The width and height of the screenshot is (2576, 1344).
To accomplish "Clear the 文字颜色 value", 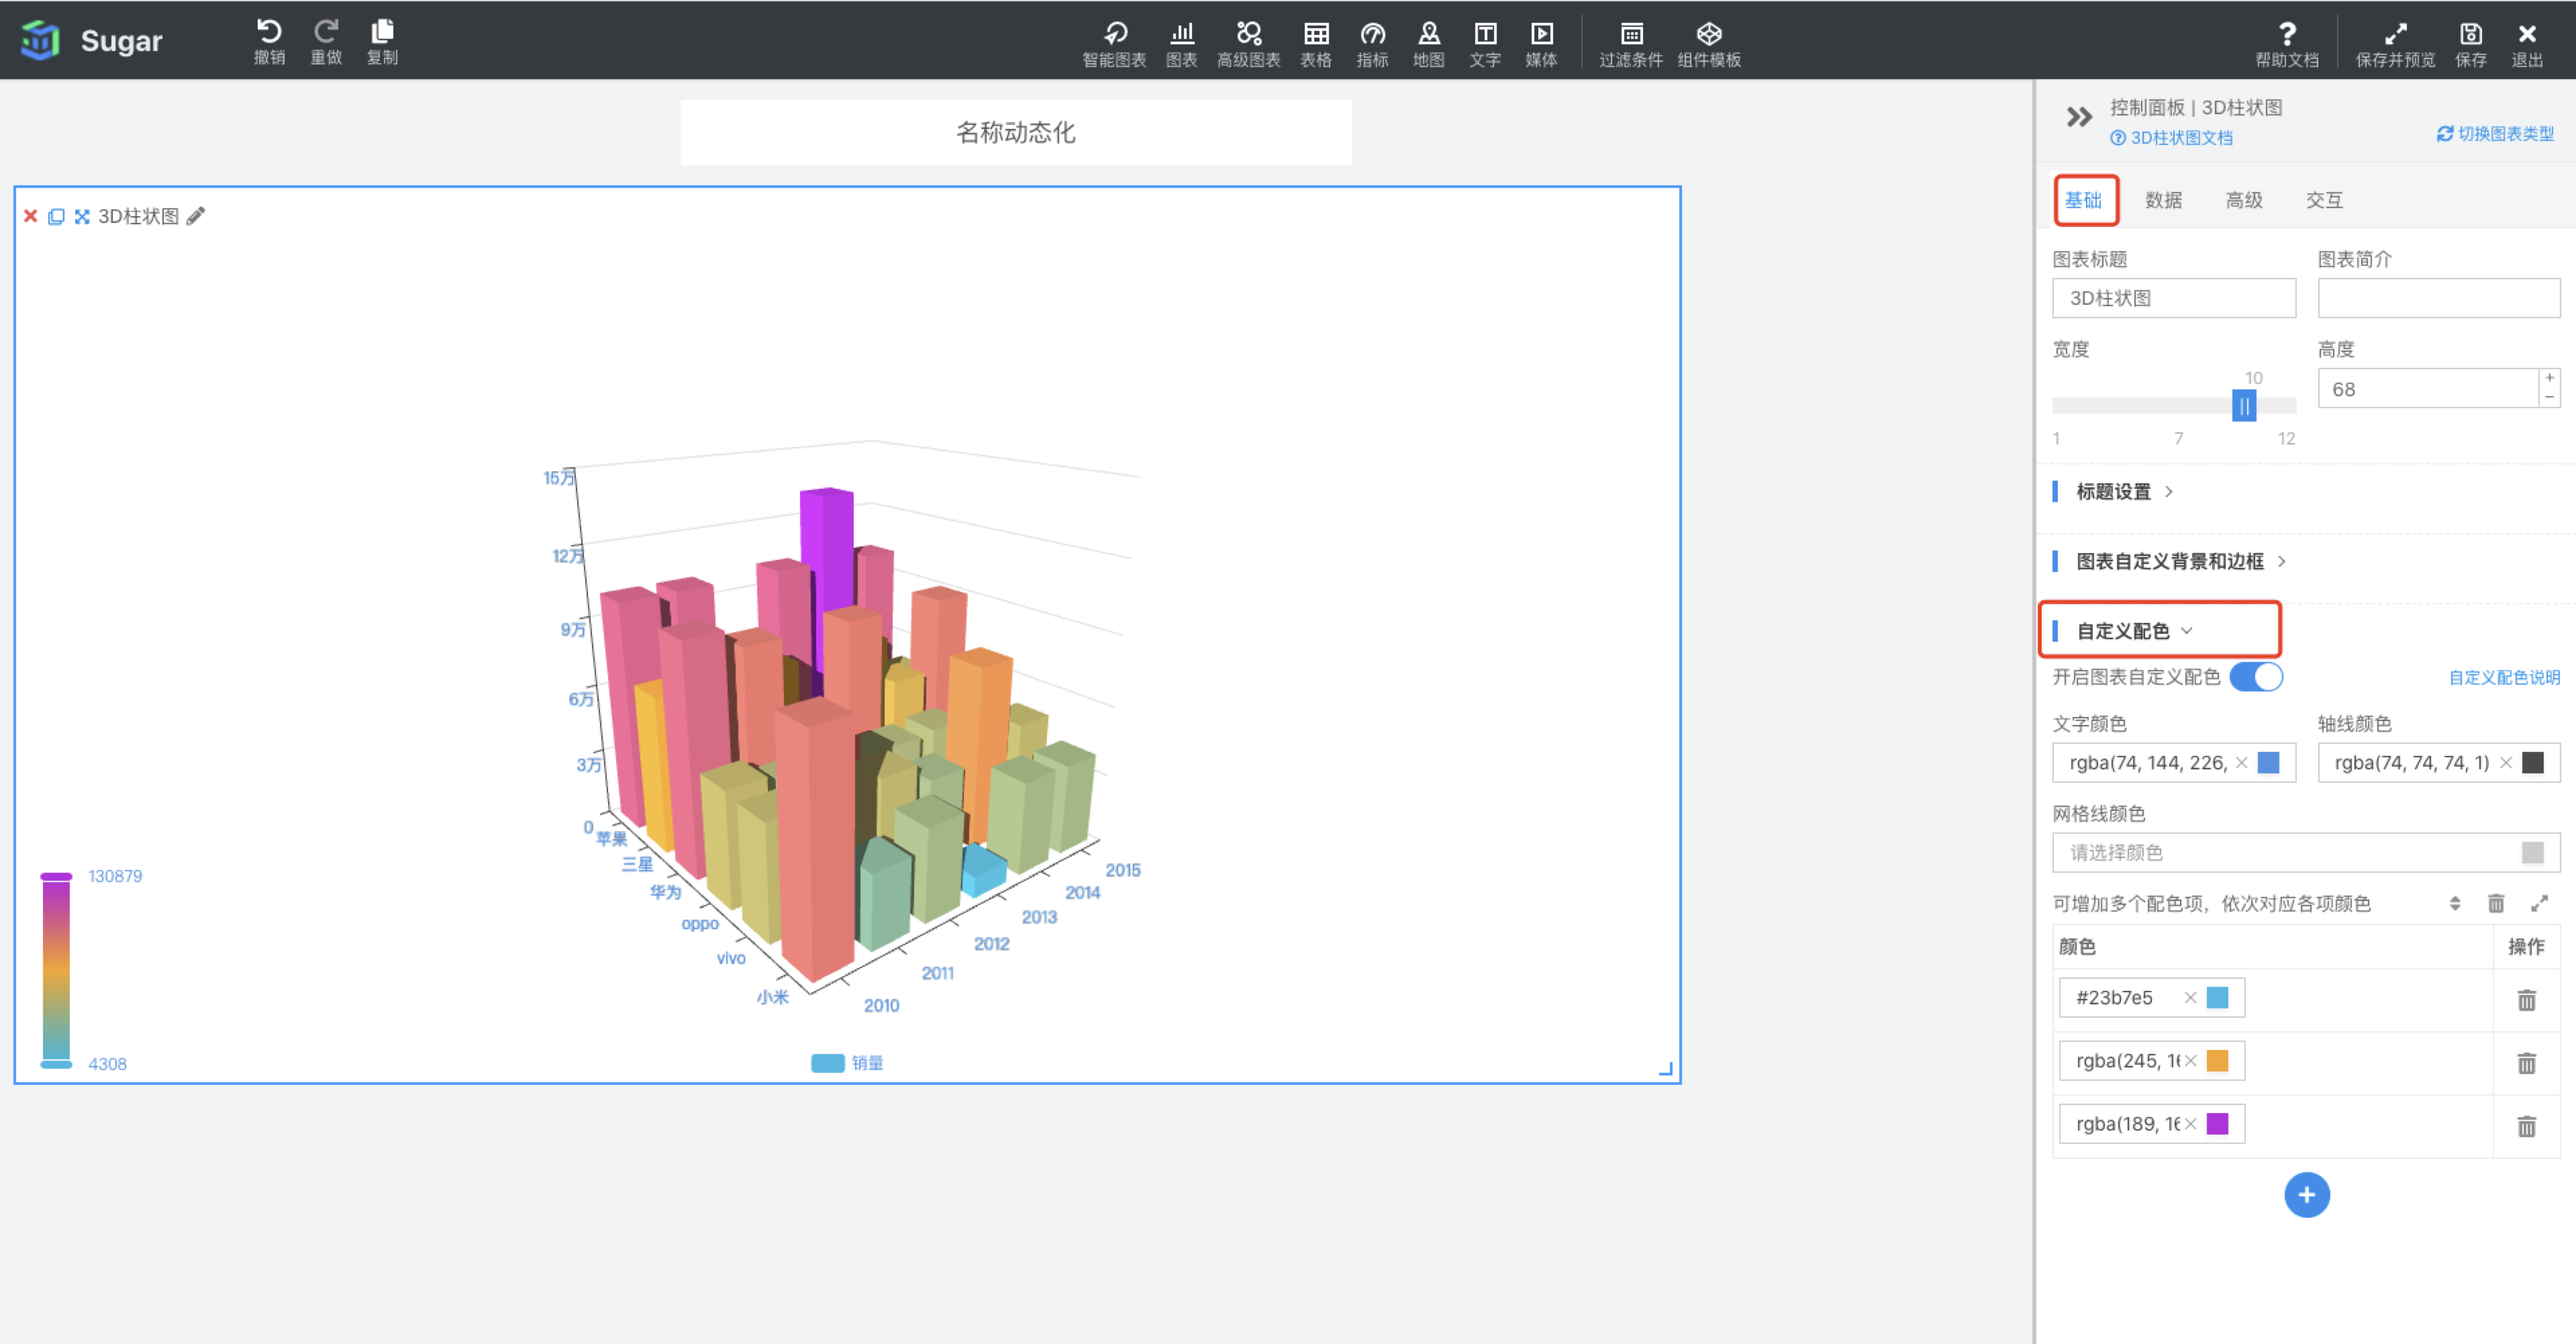I will 2242,763.
